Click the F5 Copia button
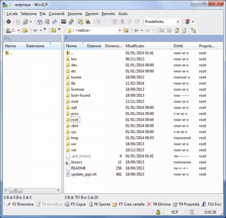Screen dimensions: 226x218 (x=75, y=204)
